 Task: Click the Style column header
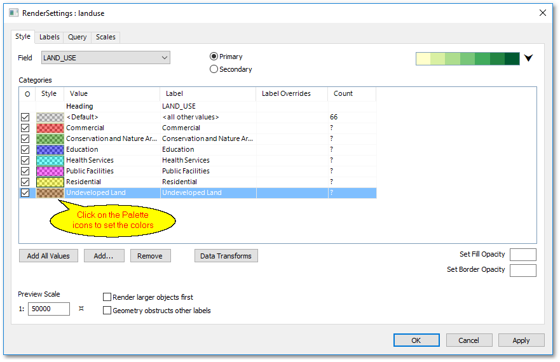[50, 93]
